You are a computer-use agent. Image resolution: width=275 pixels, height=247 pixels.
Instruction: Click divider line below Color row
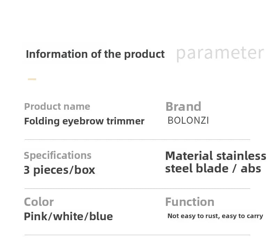click(x=137, y=235)
